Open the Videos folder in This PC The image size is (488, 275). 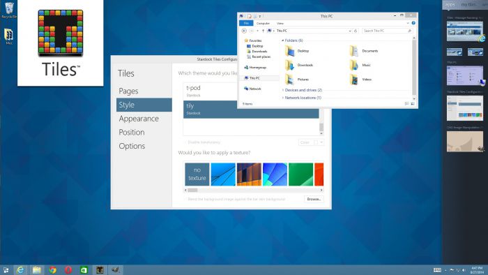pyautogui.click(x=360, y=80)
